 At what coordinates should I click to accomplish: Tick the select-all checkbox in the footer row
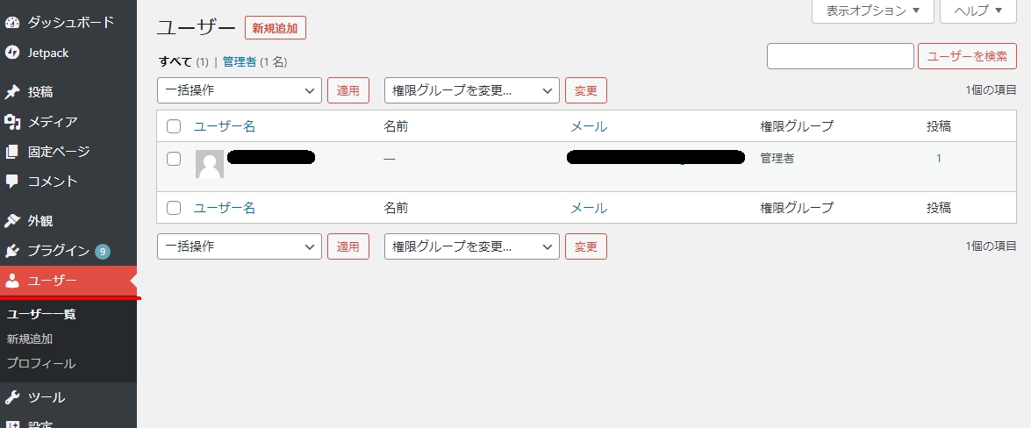(x=174, y=208)
